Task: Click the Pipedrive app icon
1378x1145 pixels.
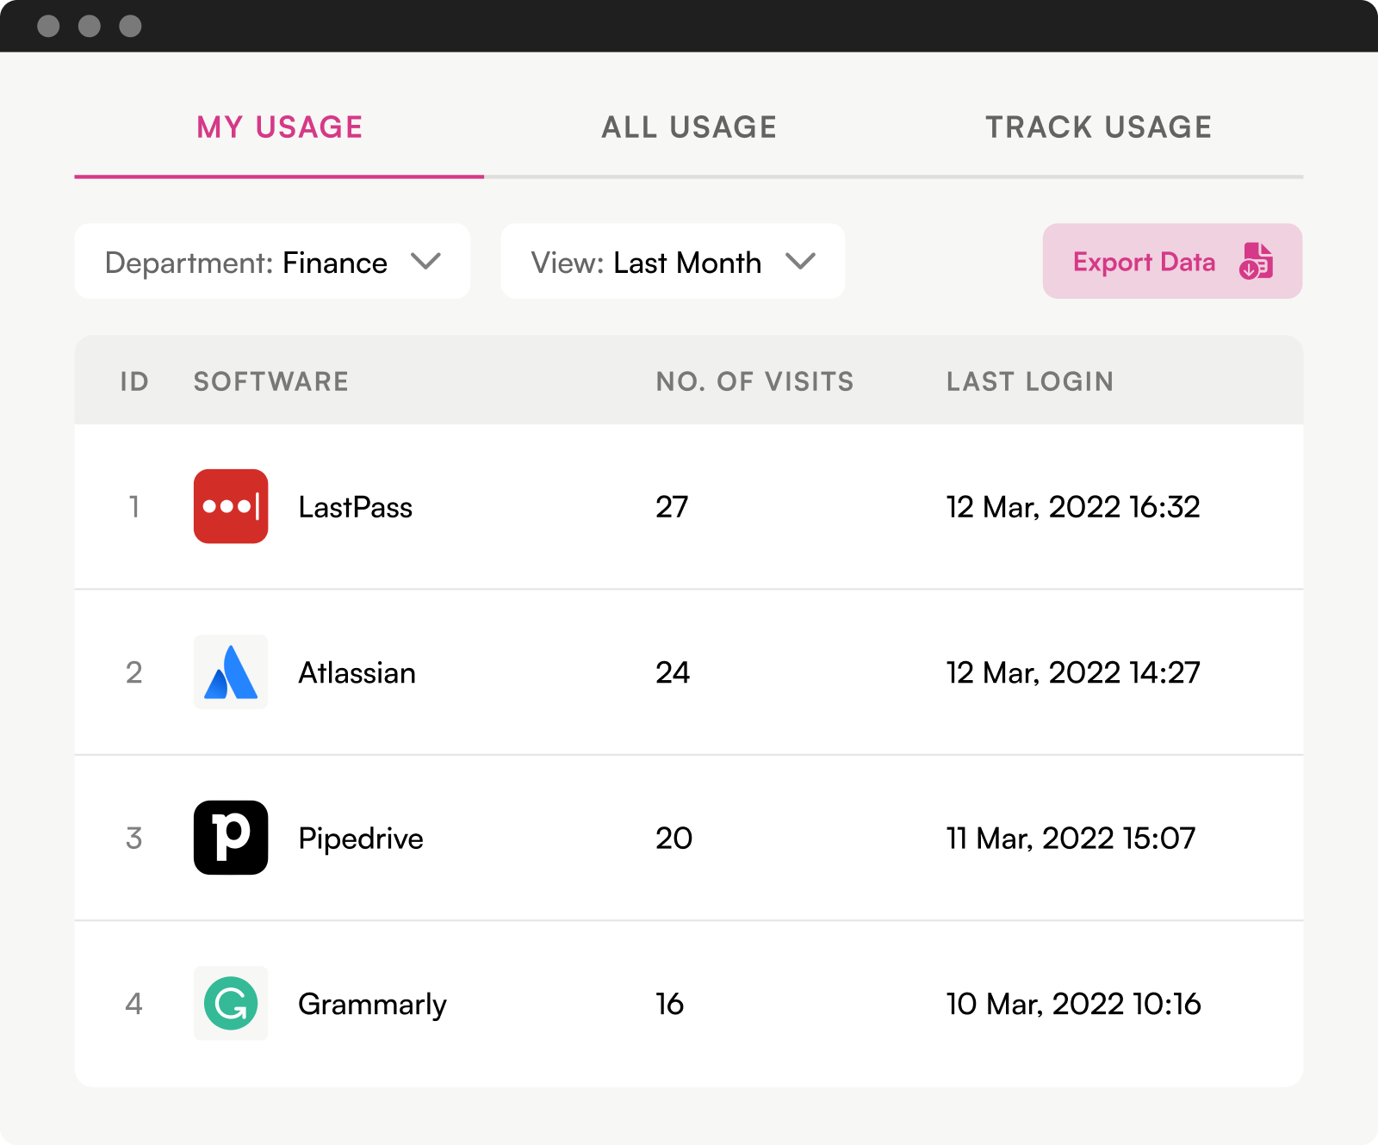Action: 231,838
